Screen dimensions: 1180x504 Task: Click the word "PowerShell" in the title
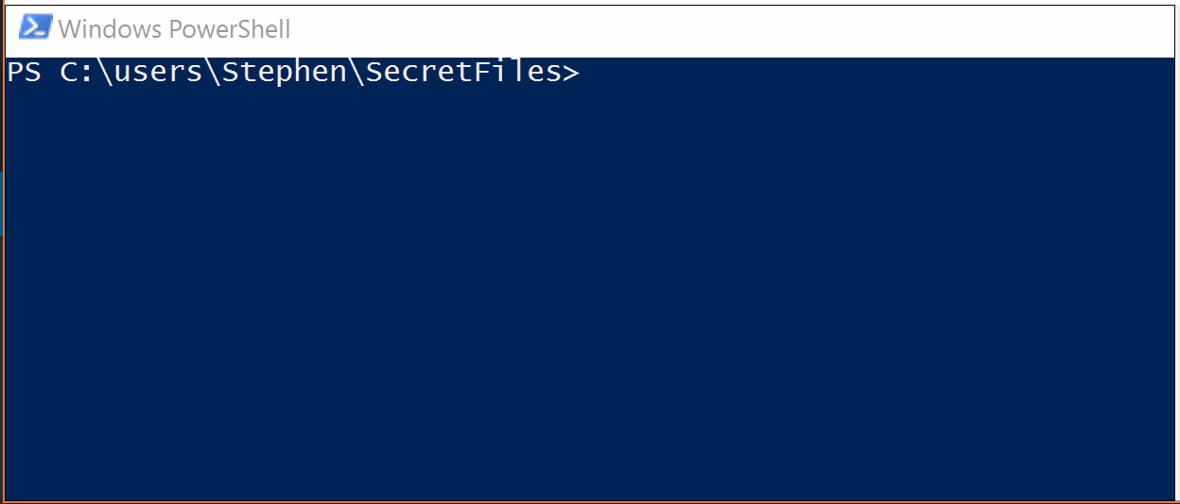(231, 29)
